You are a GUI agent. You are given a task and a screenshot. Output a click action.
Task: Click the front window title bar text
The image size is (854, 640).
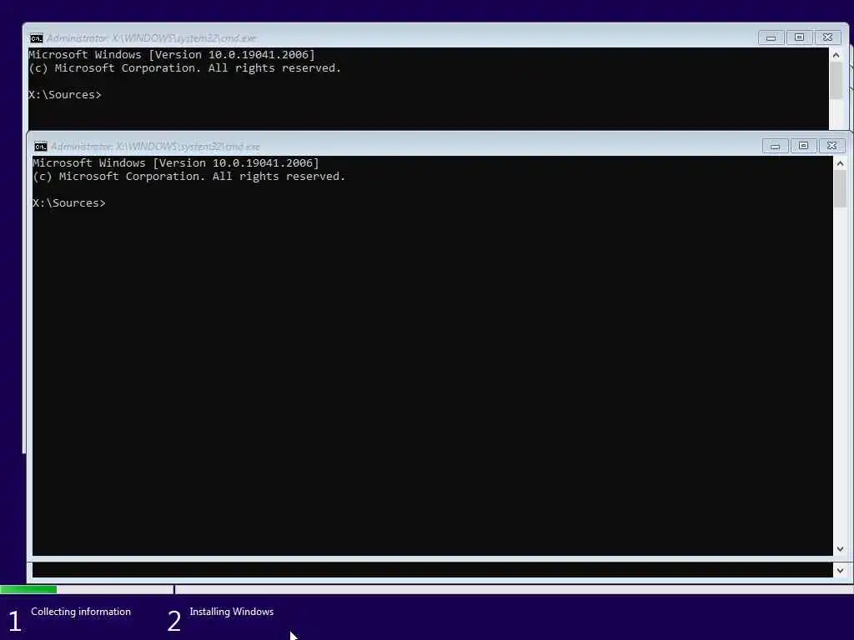pyautogui.click(x=155, y=147)
